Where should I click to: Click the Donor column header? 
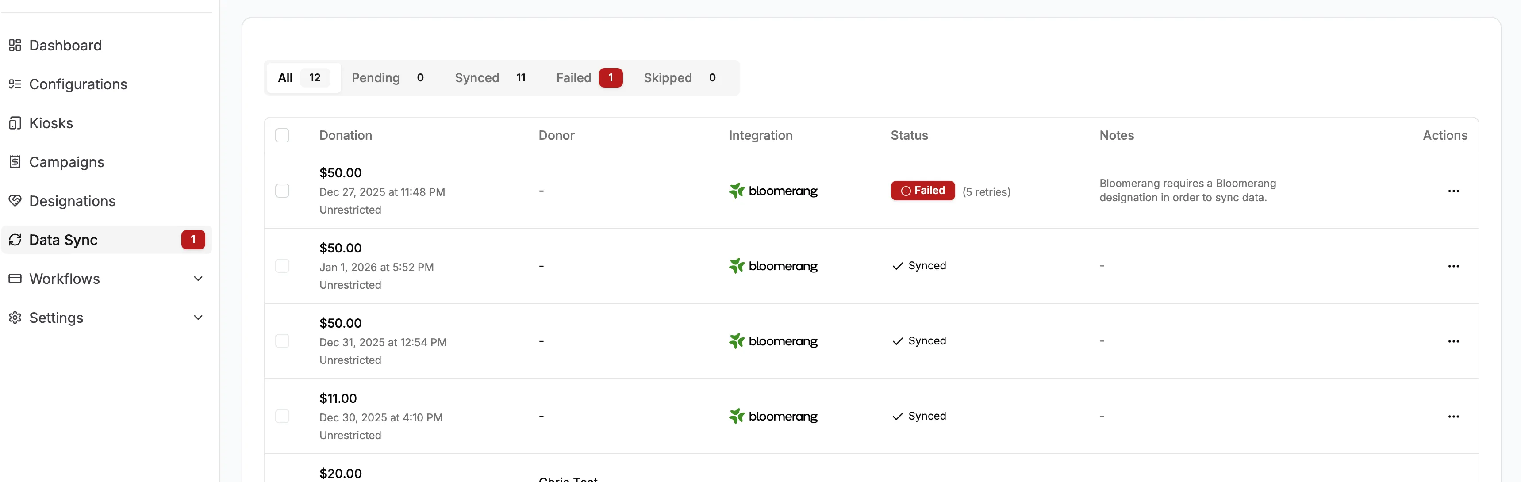coord(556,136)
